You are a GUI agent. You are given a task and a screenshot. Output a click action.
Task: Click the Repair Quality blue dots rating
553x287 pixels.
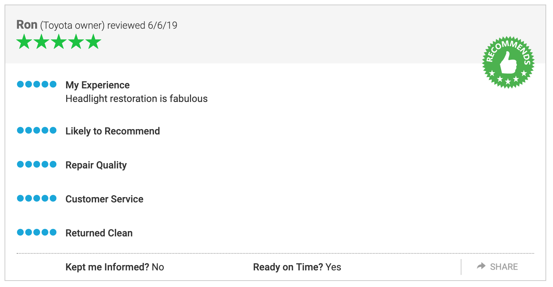coord(37,164)
